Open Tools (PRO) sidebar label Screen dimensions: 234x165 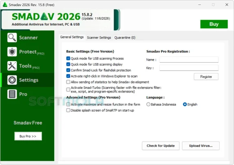(29, 66)
